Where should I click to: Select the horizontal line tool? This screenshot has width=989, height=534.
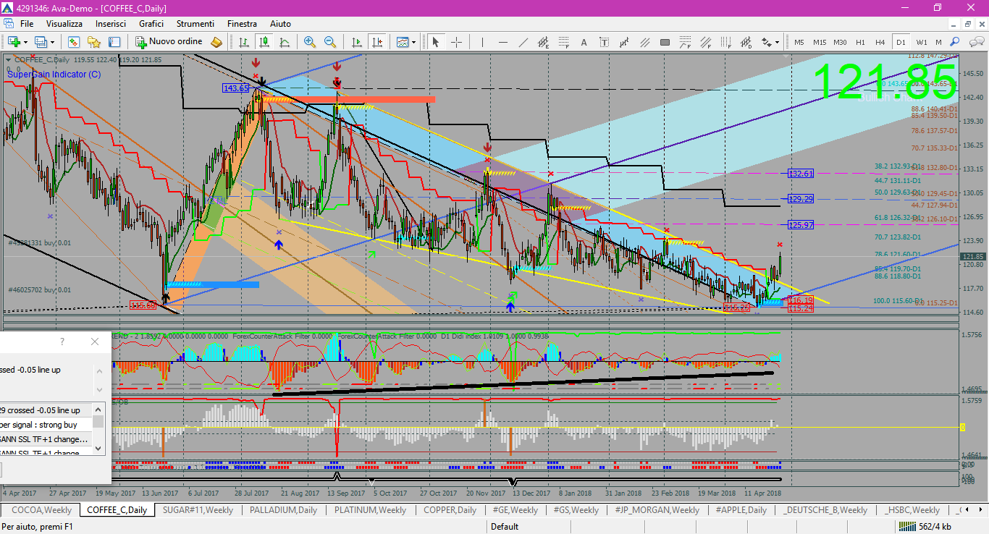click(502, 42)
